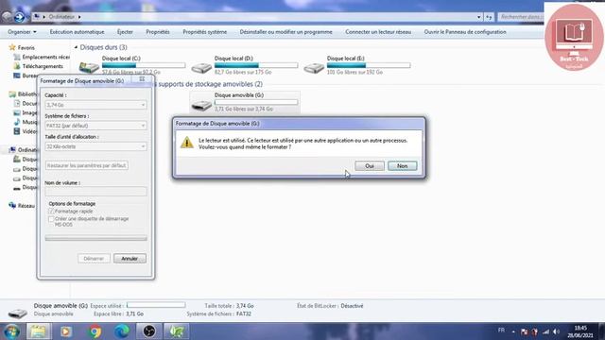Viewport: 605px width, 340px height.
Task: Open the Système de fichiers dropdown
Action: tap(95, 126)
